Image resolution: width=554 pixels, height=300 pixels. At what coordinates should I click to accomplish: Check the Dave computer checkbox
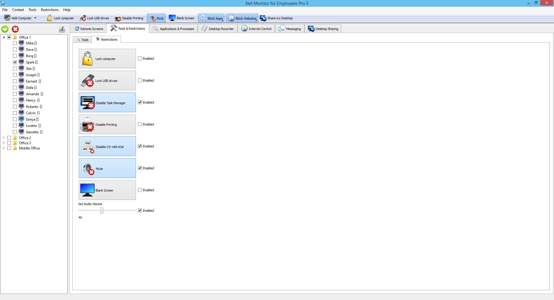point(15,49)
